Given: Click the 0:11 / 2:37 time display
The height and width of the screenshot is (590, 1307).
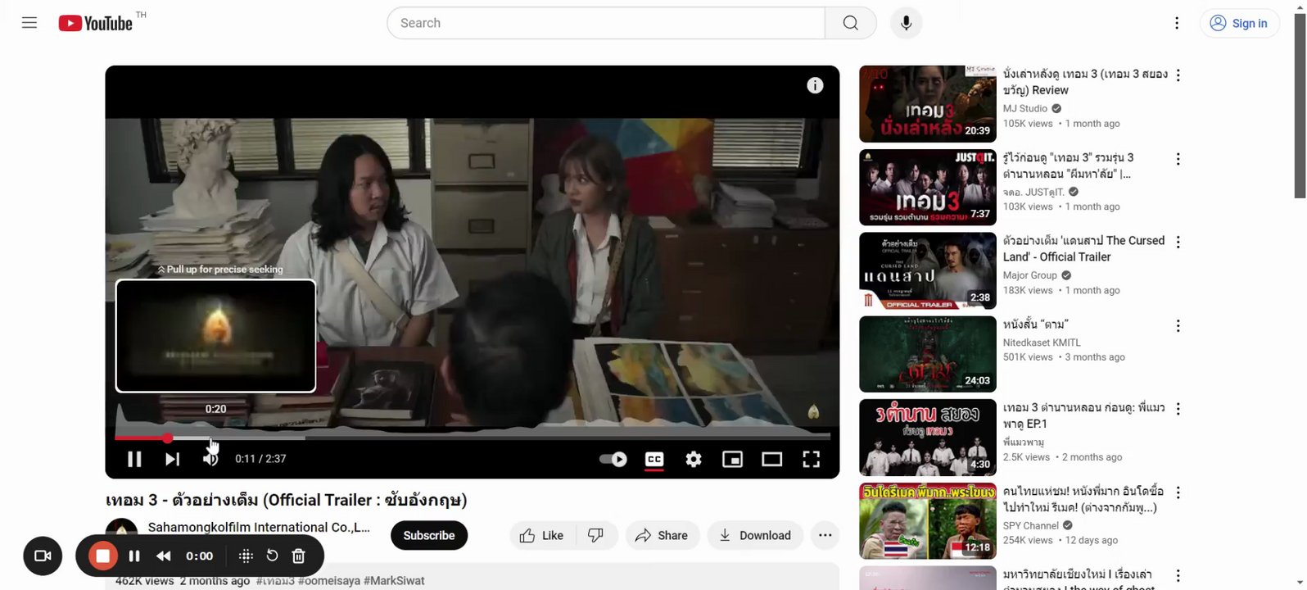Looking at the screenshot, I should tap(260, 459).
